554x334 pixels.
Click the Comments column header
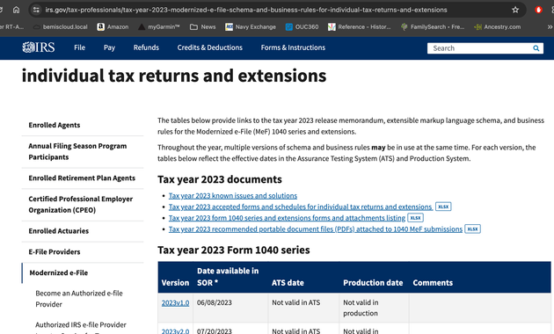[x=433, y=283]
